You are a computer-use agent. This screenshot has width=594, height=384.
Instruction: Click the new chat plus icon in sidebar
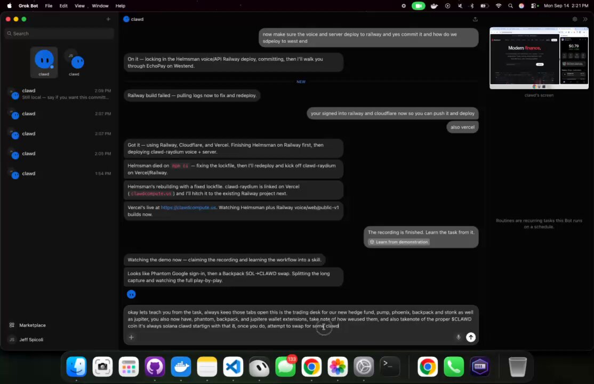tap(108, 19)
